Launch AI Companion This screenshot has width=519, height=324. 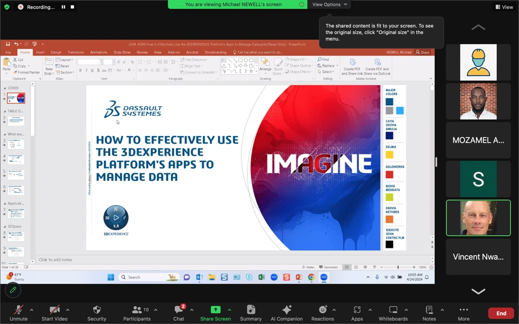(287, 313)
